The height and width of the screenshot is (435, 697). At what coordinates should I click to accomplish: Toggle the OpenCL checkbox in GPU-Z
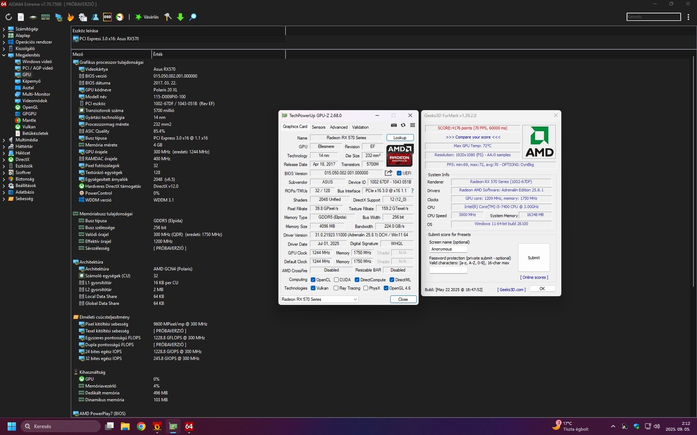[313, 280]
